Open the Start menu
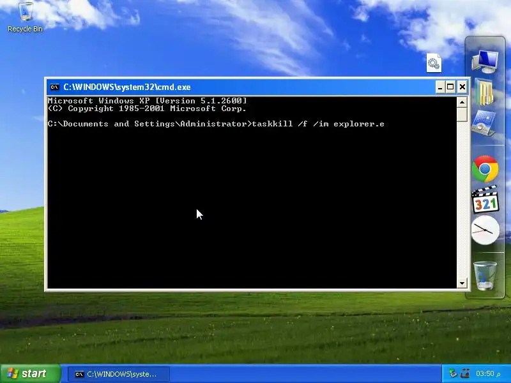The height and width of the screenshot is (383, 511). pyautogui.click(x=31, y=373)
